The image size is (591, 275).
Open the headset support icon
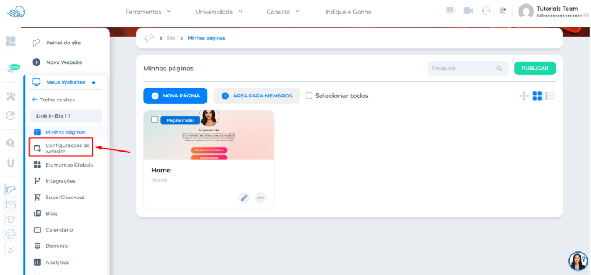click(486, 11)
